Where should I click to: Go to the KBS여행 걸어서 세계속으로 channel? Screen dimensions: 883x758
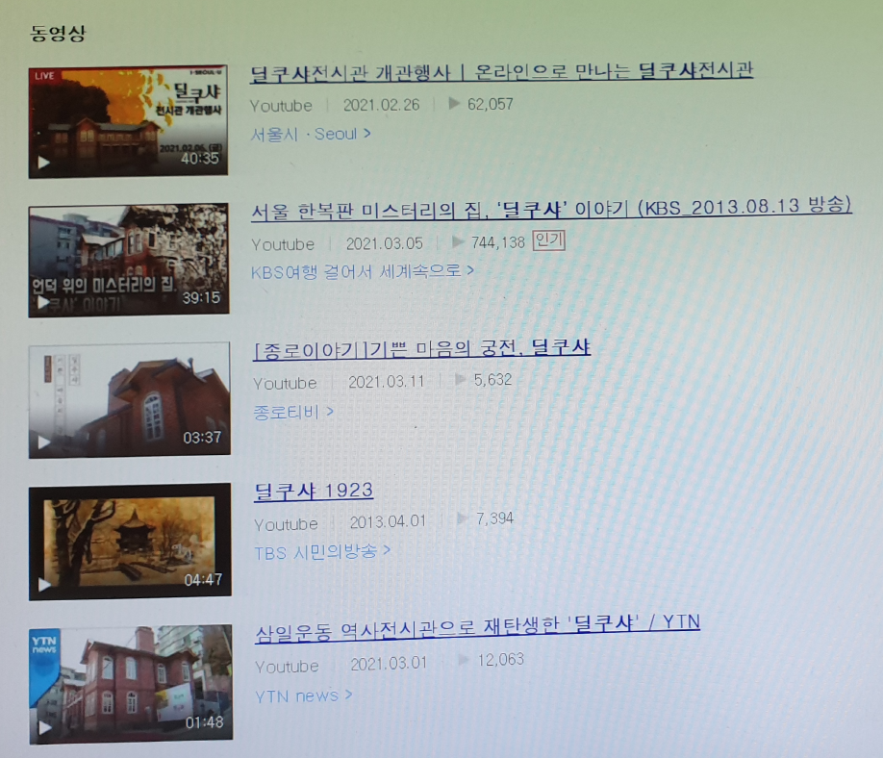(x=362, y=271)
